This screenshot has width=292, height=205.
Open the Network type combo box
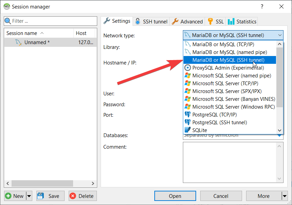tap(233, 35)
